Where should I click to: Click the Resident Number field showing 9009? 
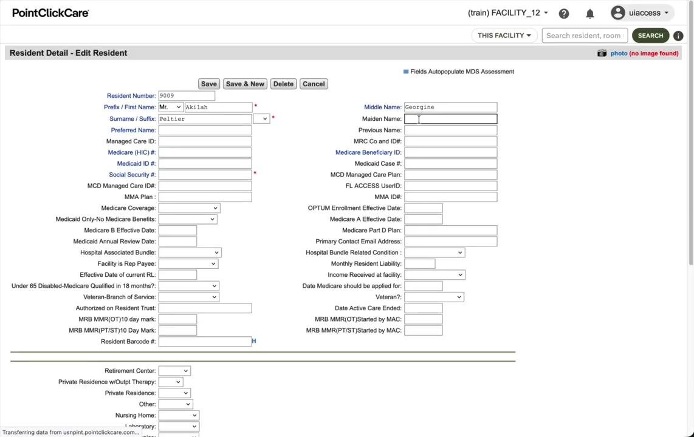tap(187, 95)
